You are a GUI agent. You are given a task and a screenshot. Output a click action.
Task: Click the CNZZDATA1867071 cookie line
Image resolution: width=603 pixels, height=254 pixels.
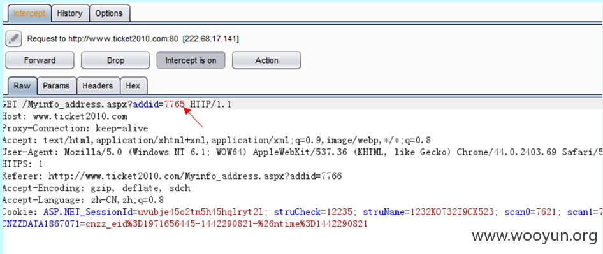(x=185, y=223)
